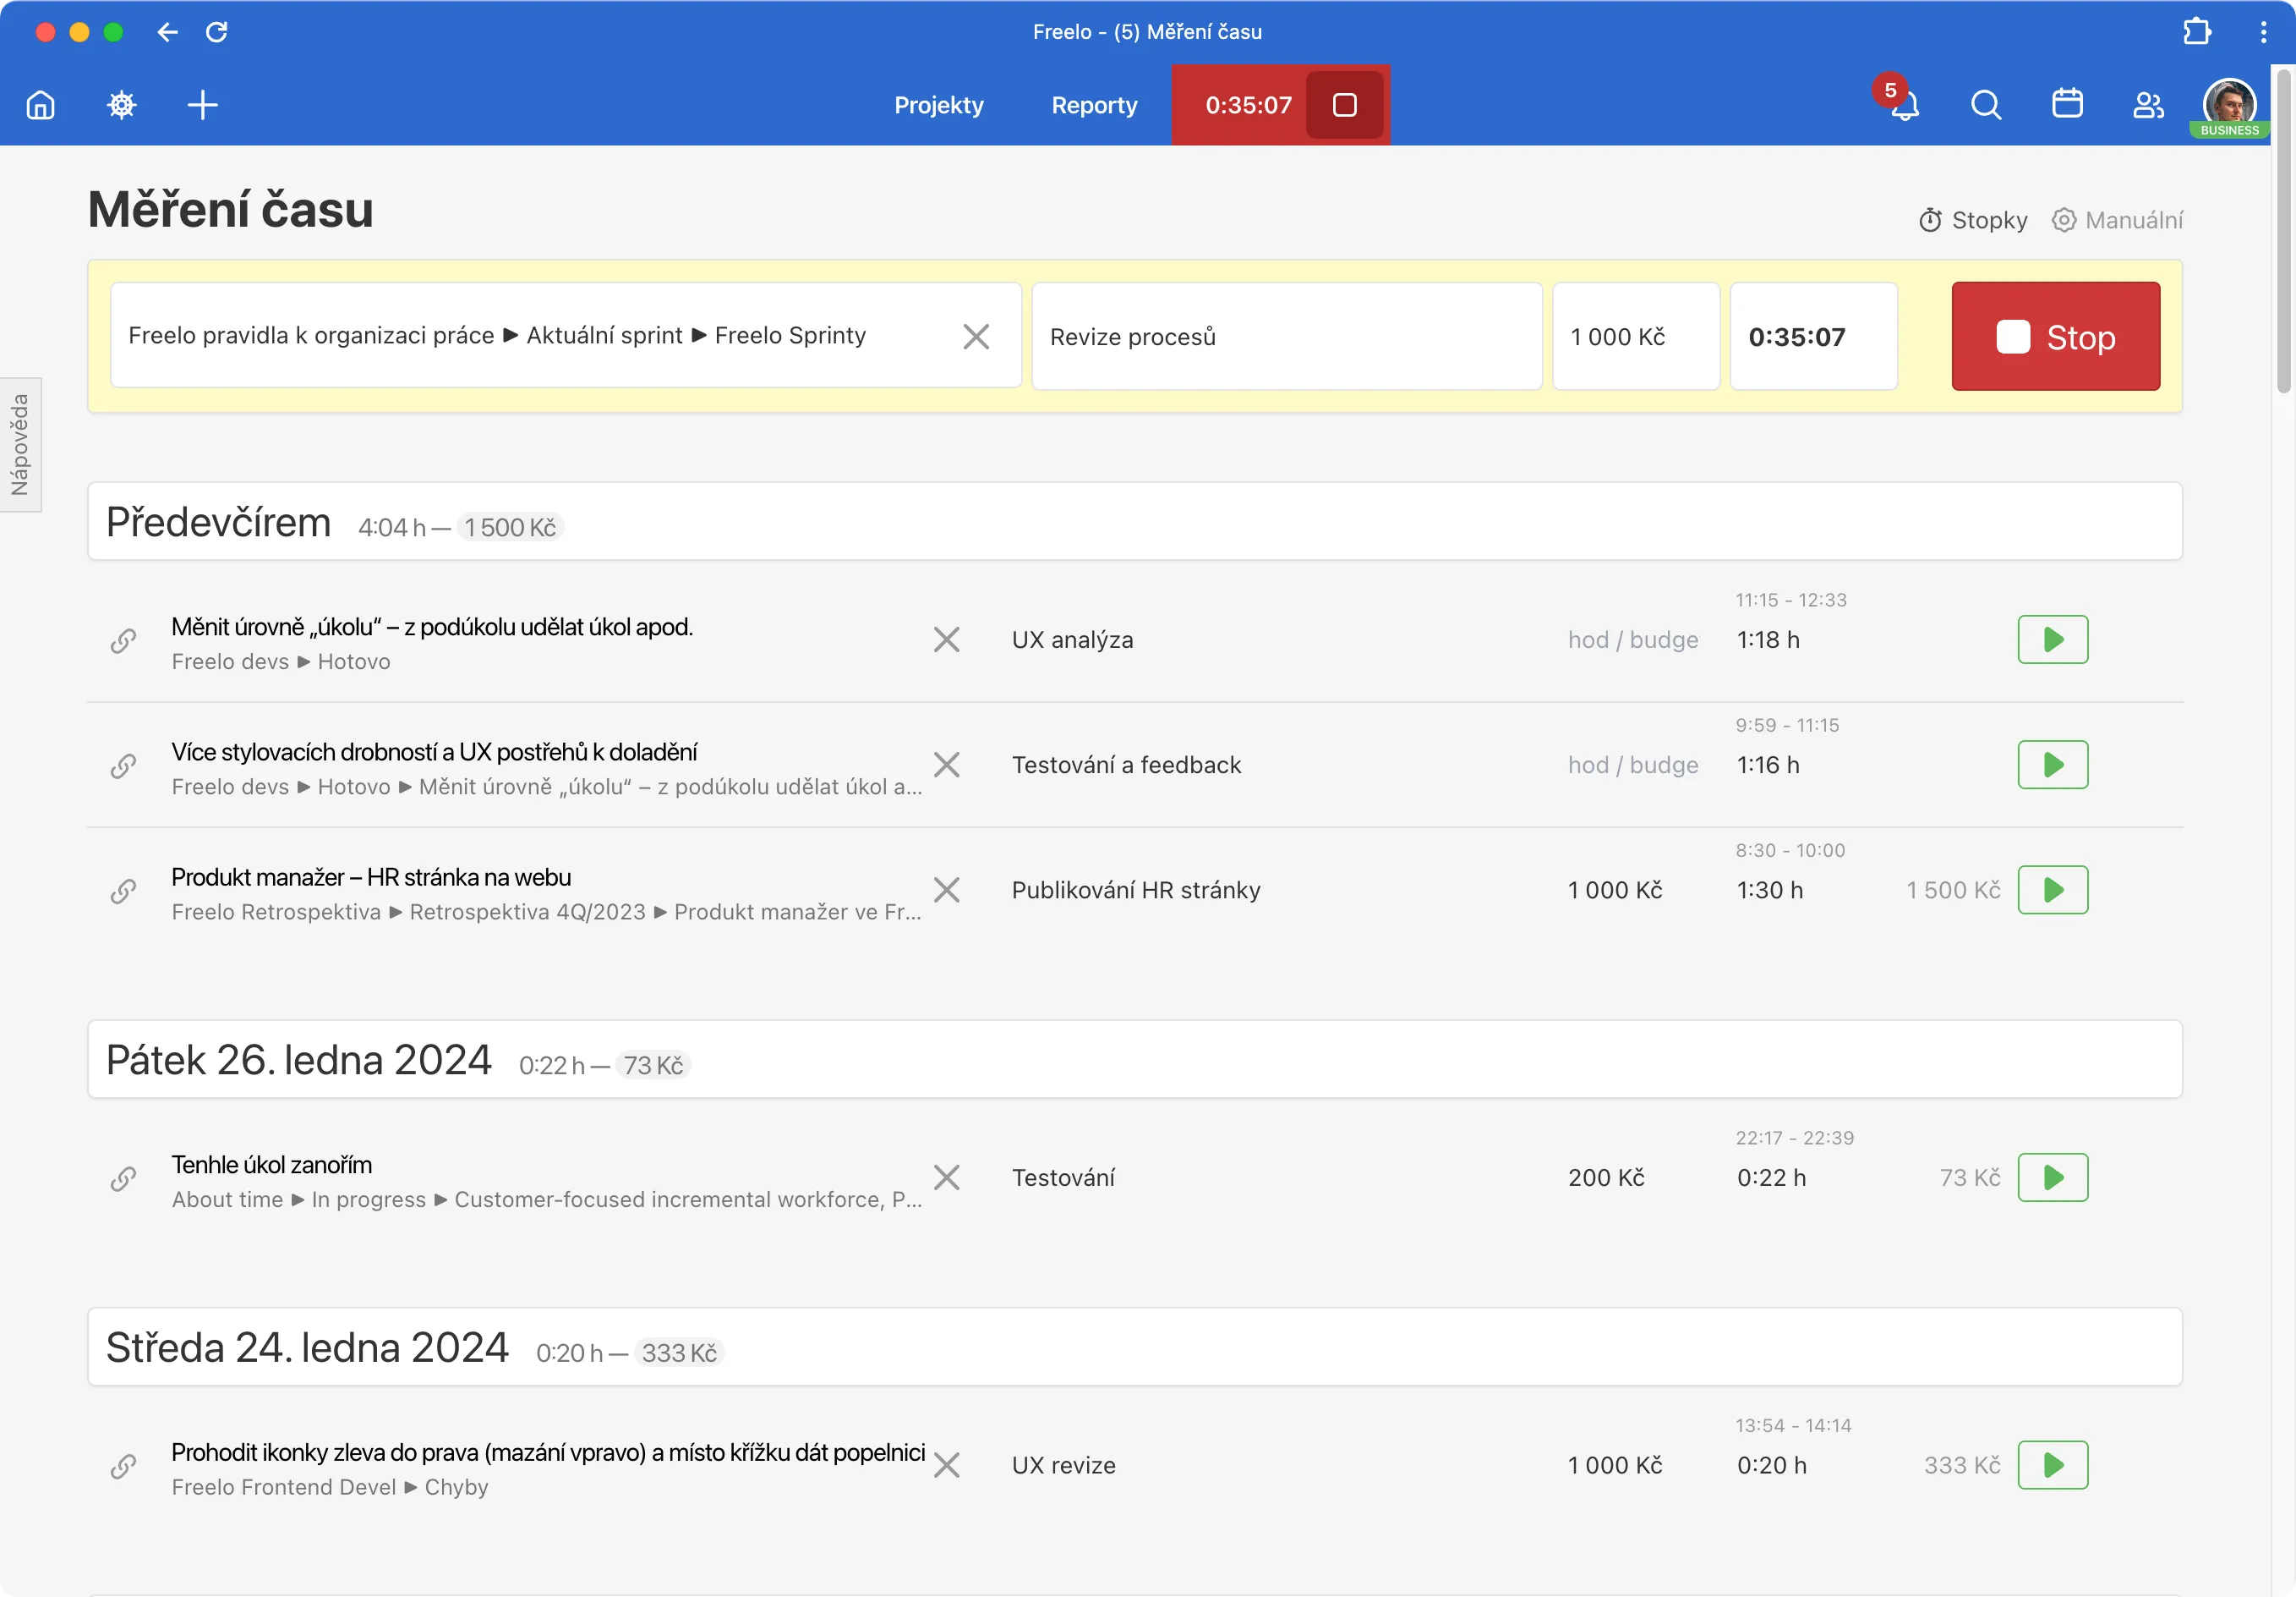Open task 'Produkt manažer – HR stránka na webu'
Image resolution: width=2296 pixels, height=1597 pixels.
(x=371, y=877)
